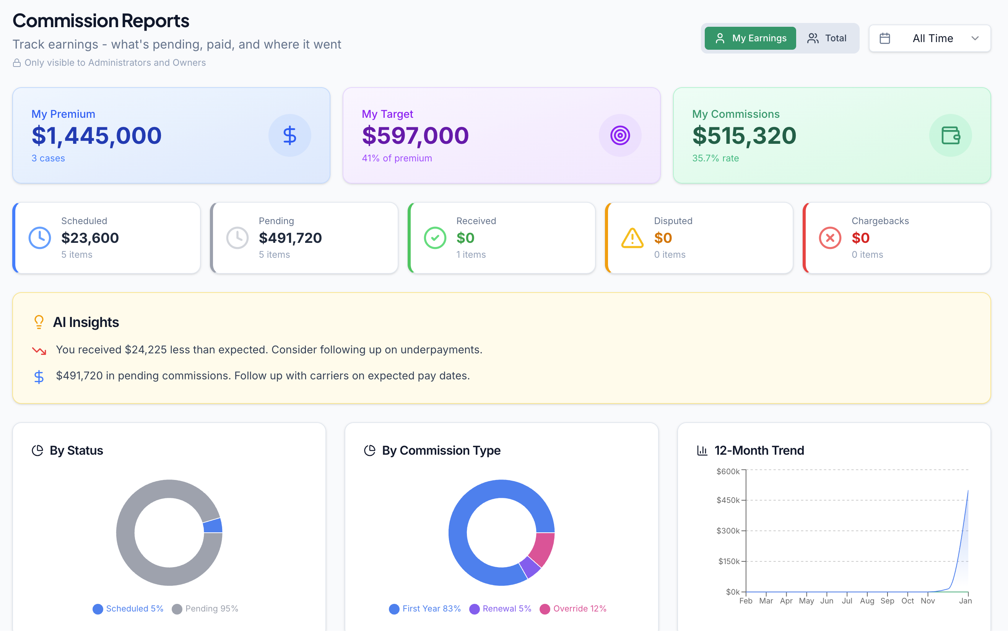The height and width of the screenshot is (631, 1008).
Task: Click the target bullseye icon in My Target card
Action: [620, 135]
